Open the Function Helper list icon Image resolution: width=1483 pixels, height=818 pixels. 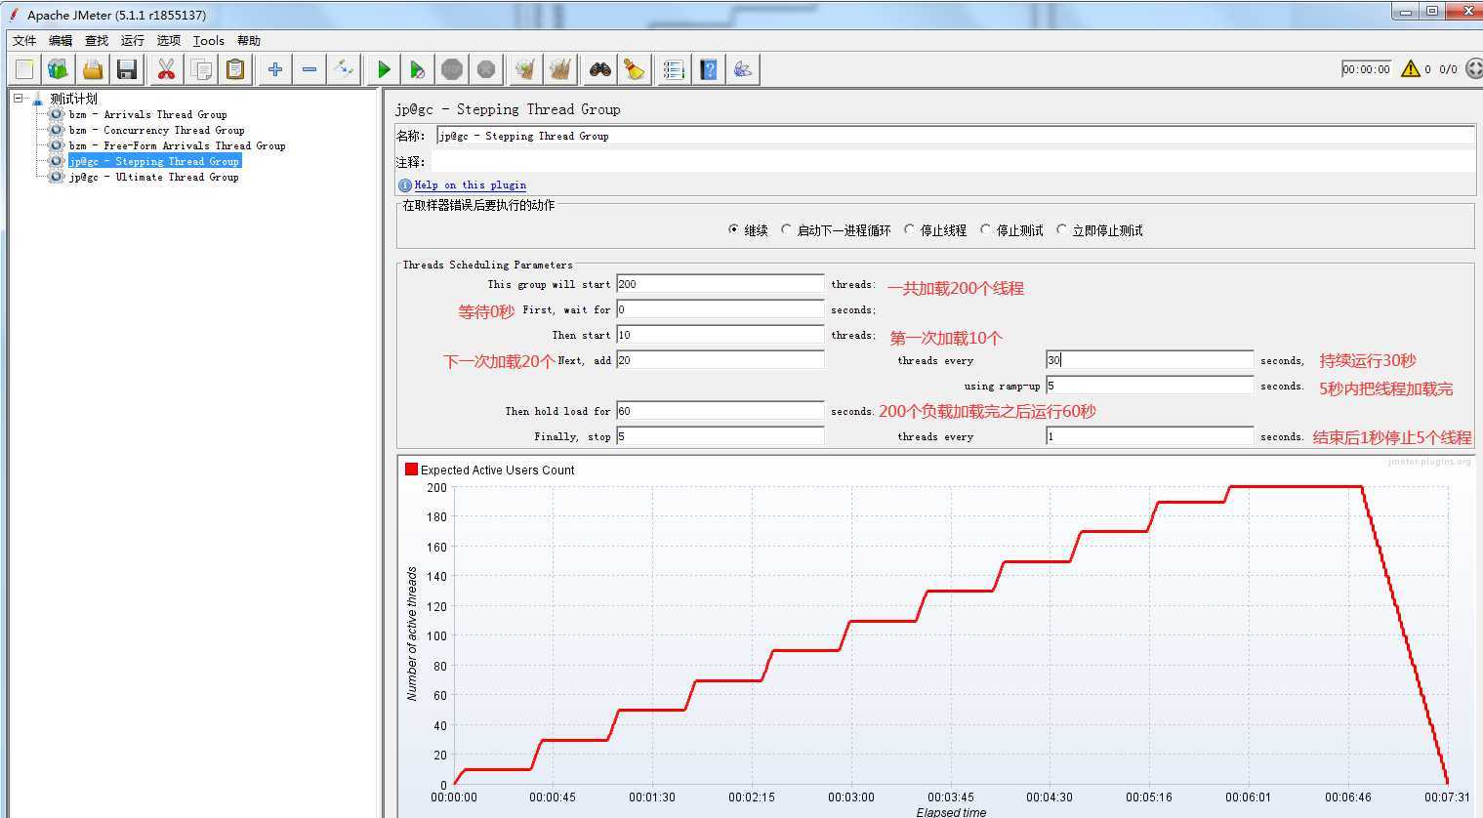tap(674, 69)
